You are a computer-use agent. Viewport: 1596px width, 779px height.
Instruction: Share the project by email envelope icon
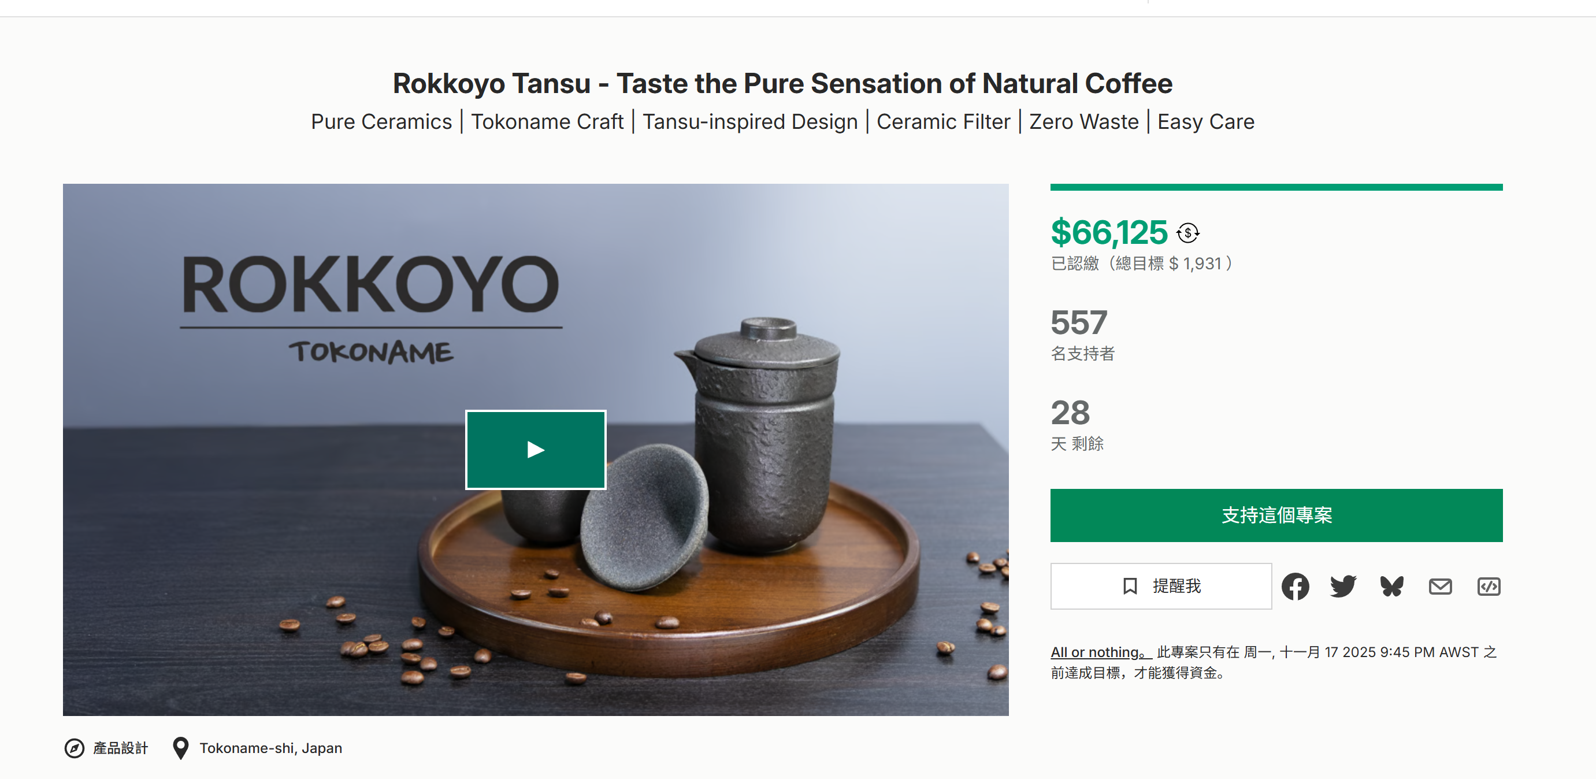tap(1440, 586)
